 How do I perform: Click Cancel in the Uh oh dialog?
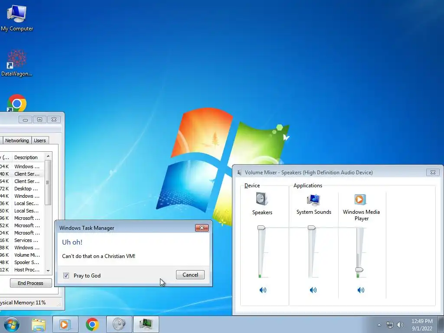[x=190, y=274]
